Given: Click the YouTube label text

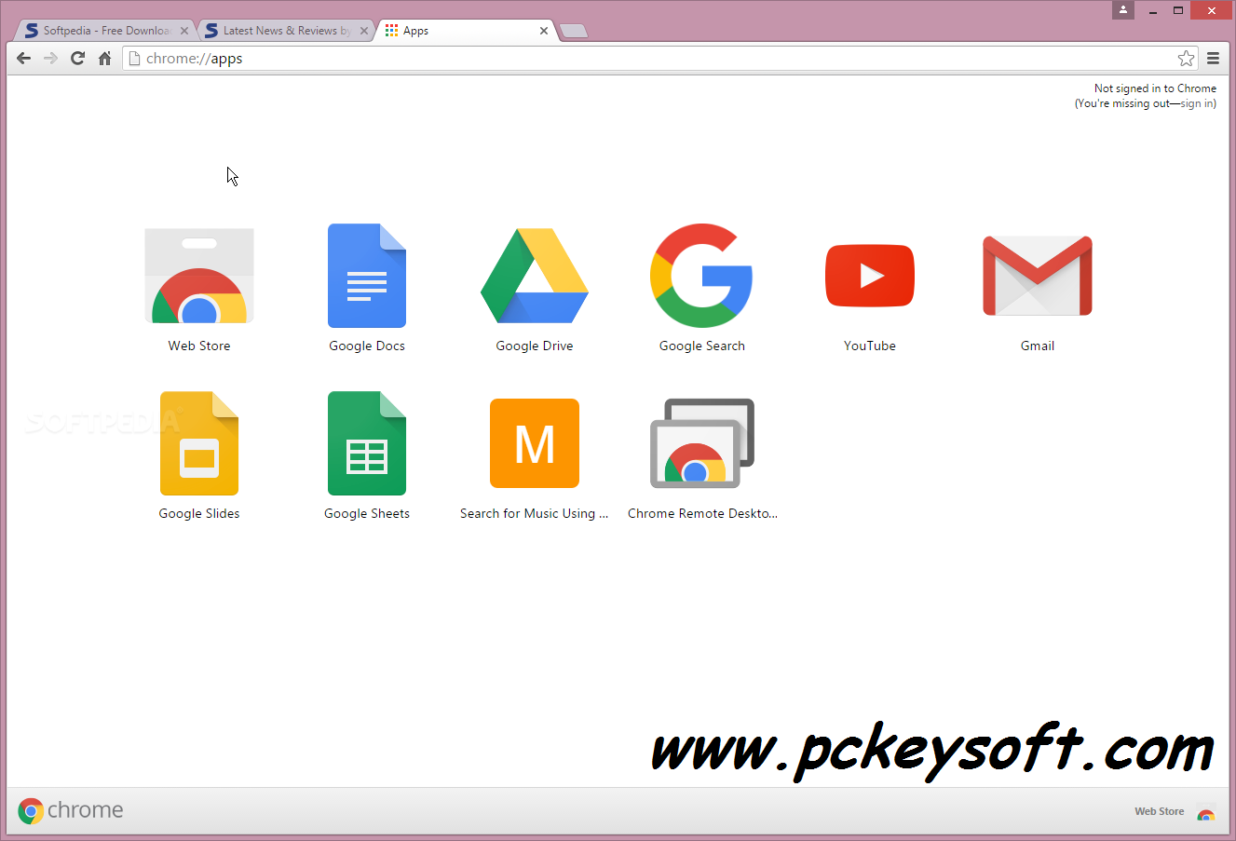Looking at the screenshot, I should 870,346.
